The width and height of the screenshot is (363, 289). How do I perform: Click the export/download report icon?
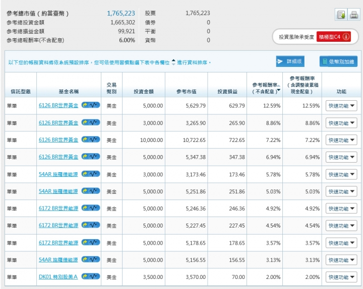[x=341, y=15]
